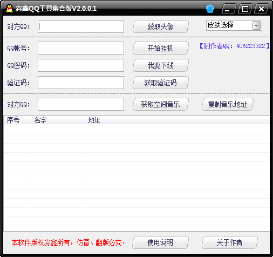The height and width of the screenshot is (257, 273).
Task: Open 使用说明 usage instructions
Action: pyautogui.click(x=161, y=242)
